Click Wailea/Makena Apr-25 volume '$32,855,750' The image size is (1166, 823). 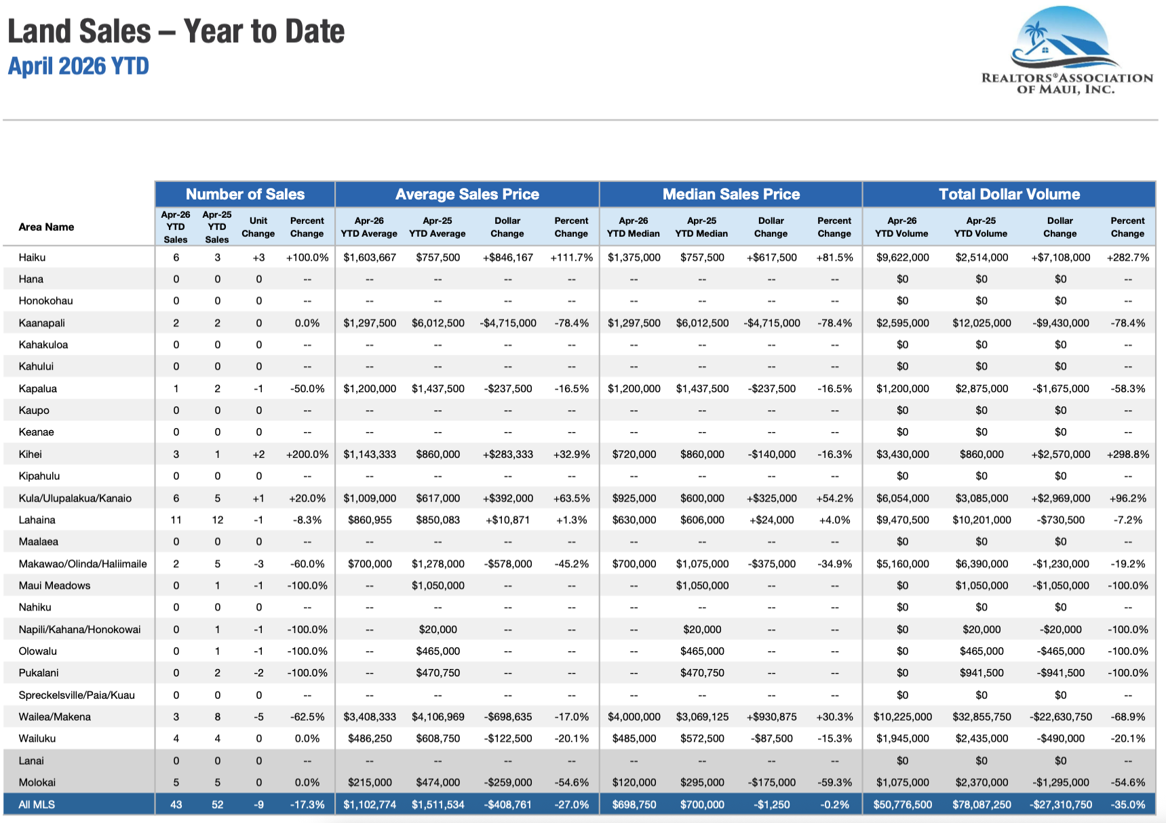(981, 716)
